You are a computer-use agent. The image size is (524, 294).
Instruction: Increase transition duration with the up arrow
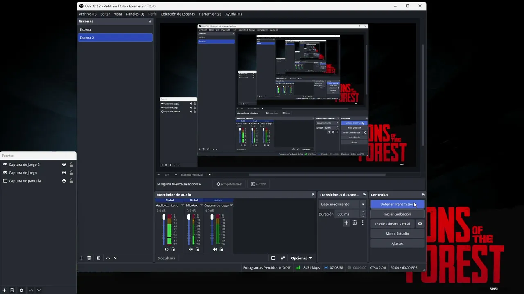coord(363,212)
